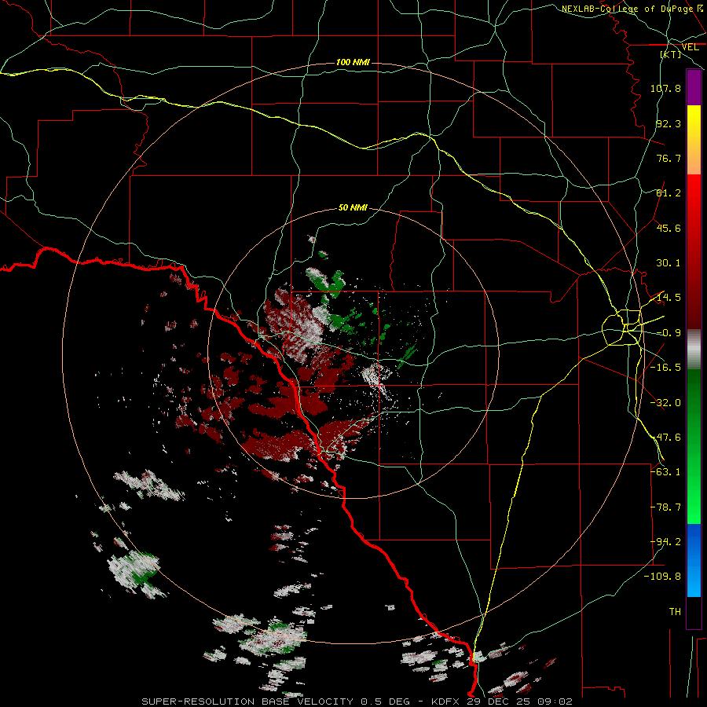This screenshot has height=707, width=707.
Task: Select the -16.5 velocity scale value
Action: (x=665, y=368)
